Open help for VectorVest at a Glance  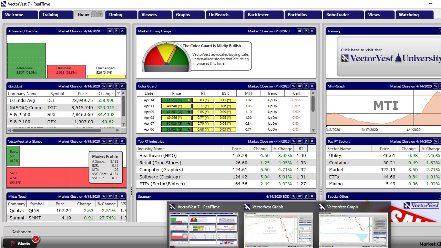coord(116,141)
